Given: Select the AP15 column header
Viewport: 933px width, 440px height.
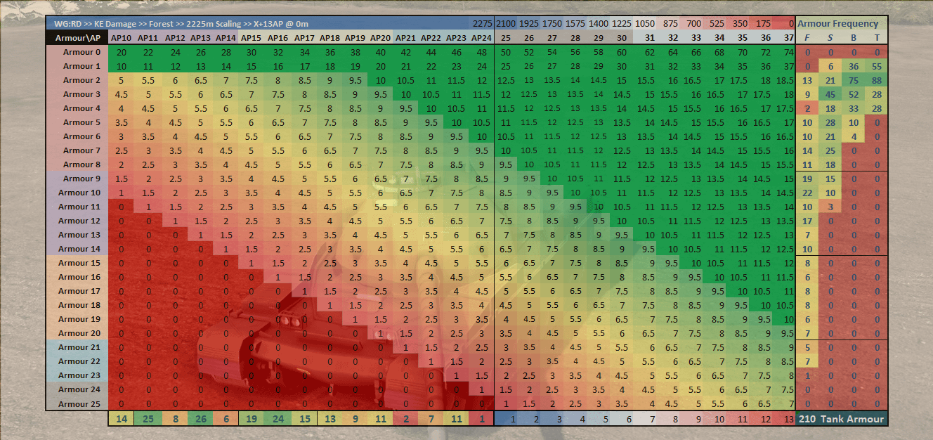Looking at the screenshot, I should click(x=251, y=37).
